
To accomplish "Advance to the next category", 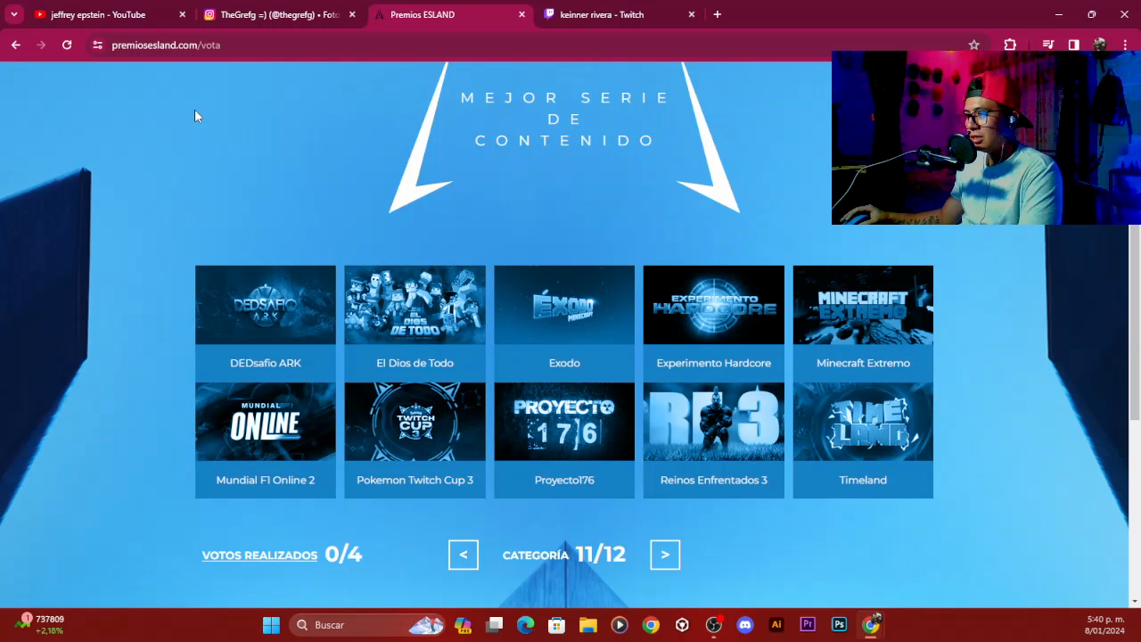I will coord(665,555).
